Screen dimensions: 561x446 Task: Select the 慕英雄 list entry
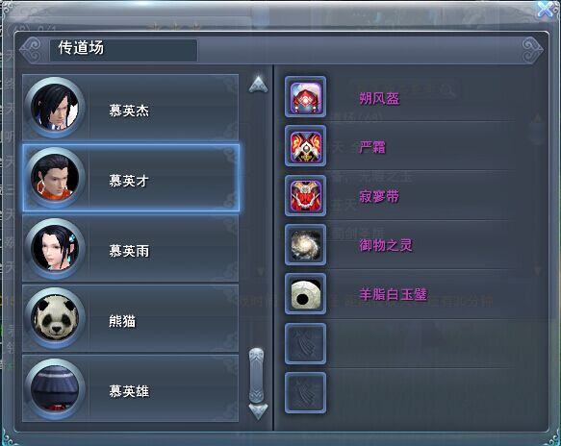(131, 388)
